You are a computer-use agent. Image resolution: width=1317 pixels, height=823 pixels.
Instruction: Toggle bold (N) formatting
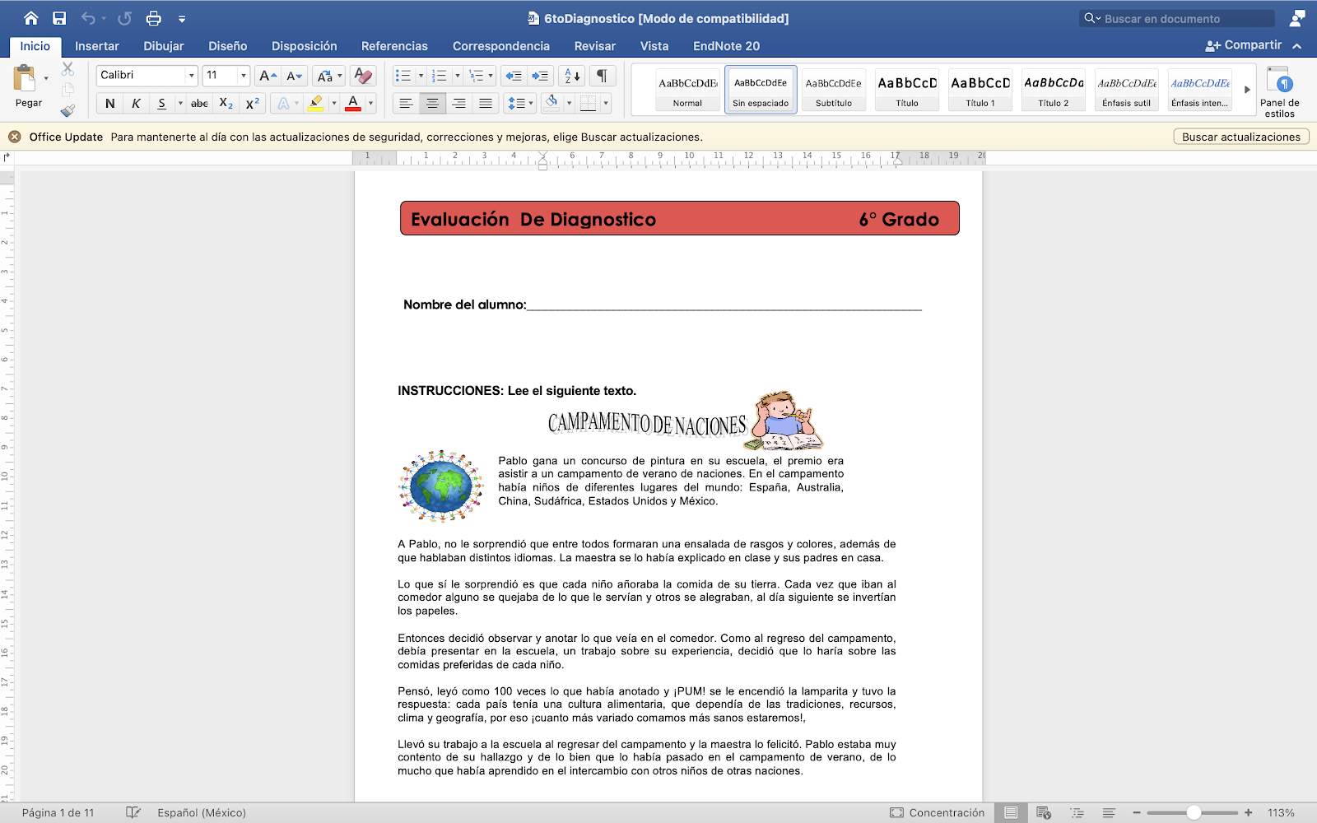110,103
